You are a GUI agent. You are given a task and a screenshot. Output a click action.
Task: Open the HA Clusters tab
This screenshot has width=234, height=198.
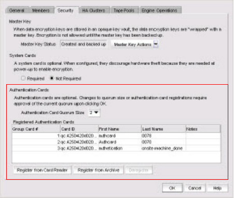pyautogui.click(x=93, y=10)
